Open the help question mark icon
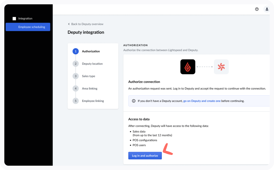 click(x=257, y=9)
